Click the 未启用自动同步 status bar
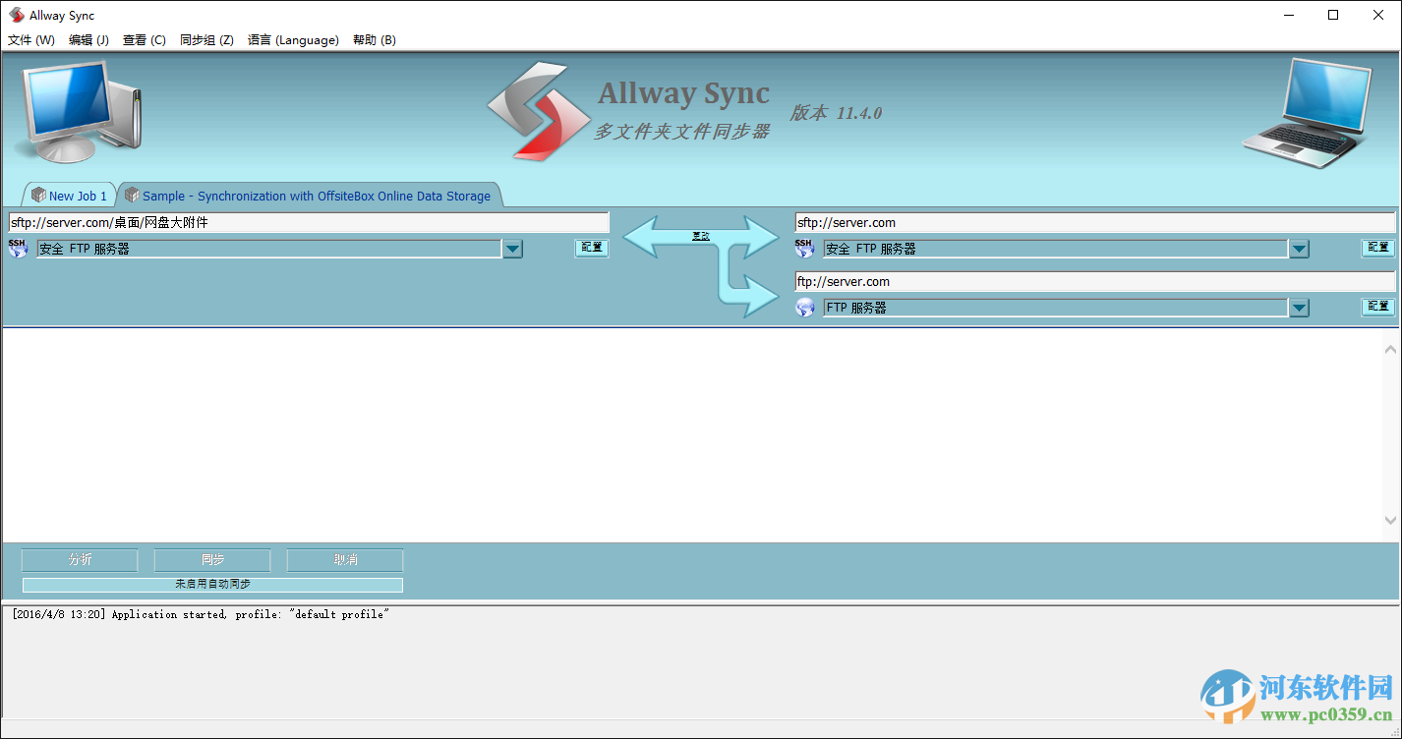Screen dimensions: 1402x739 click(212, 584)
